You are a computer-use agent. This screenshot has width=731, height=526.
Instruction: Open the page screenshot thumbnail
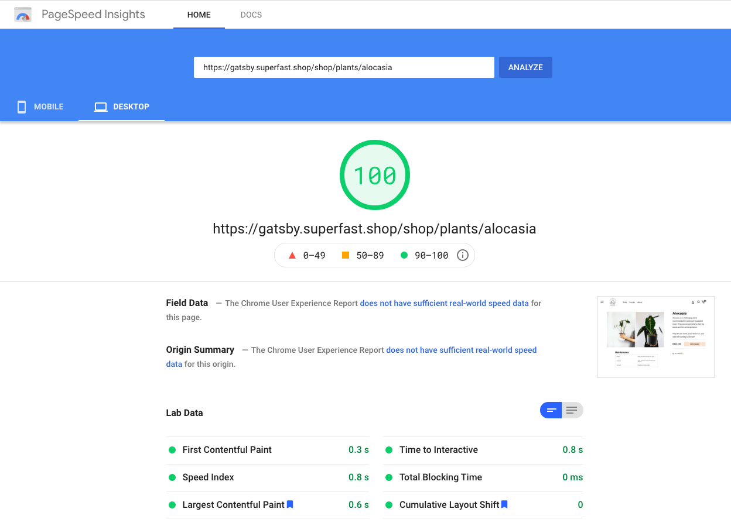click(656, 336)
